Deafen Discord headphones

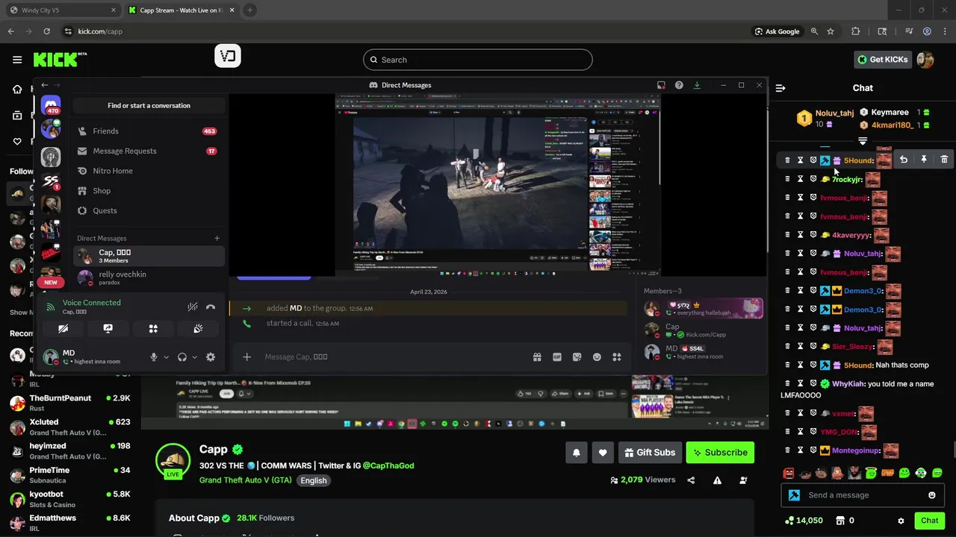(182, 357)
